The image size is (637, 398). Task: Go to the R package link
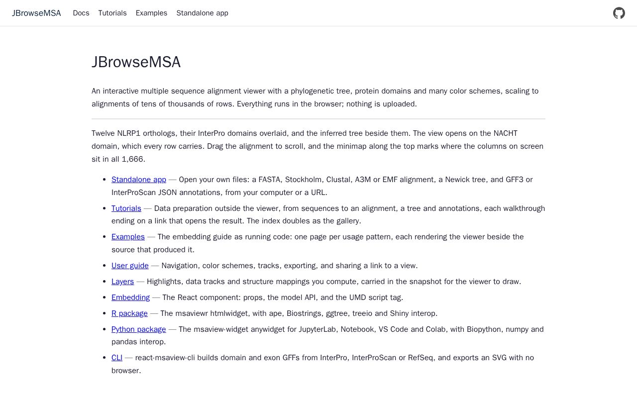(x=129, y=313)
